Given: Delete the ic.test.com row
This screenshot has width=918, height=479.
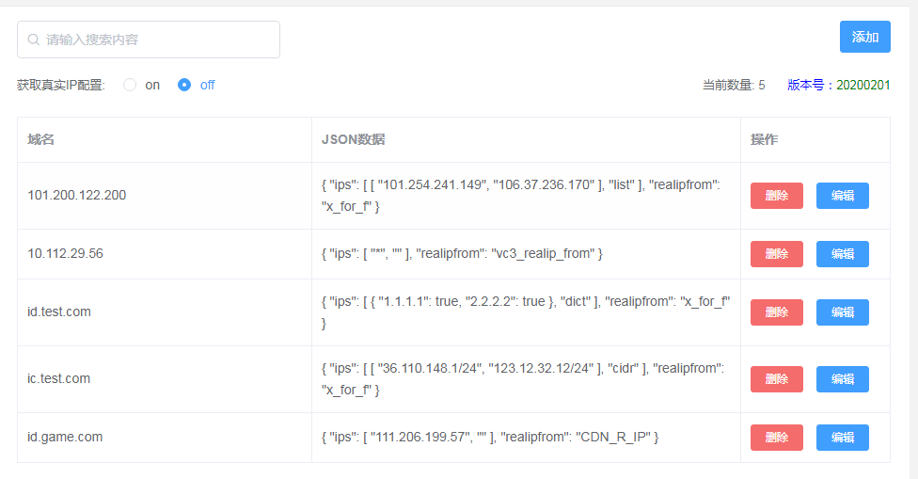Looking at the screenshot, I should (776, 379).
